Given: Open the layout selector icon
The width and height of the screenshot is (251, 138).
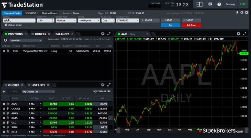Looking at the screenshot, I should pyautogui.click(x=200, y=4).
